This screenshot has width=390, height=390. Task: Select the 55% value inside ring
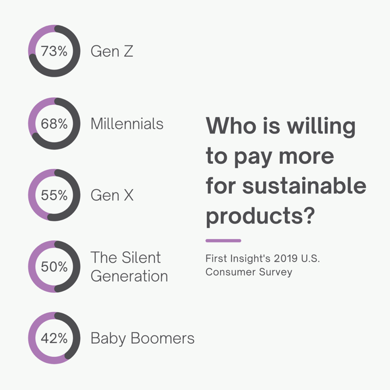54,195
